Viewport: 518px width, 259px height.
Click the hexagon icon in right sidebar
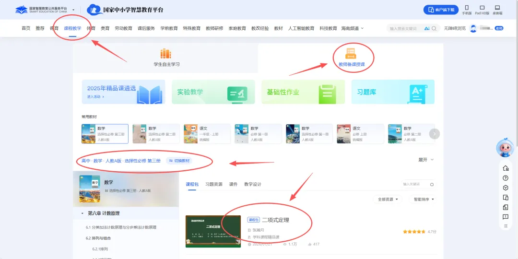505,188
